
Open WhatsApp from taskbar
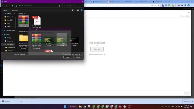pyautogui.click(x=107, y=106)
